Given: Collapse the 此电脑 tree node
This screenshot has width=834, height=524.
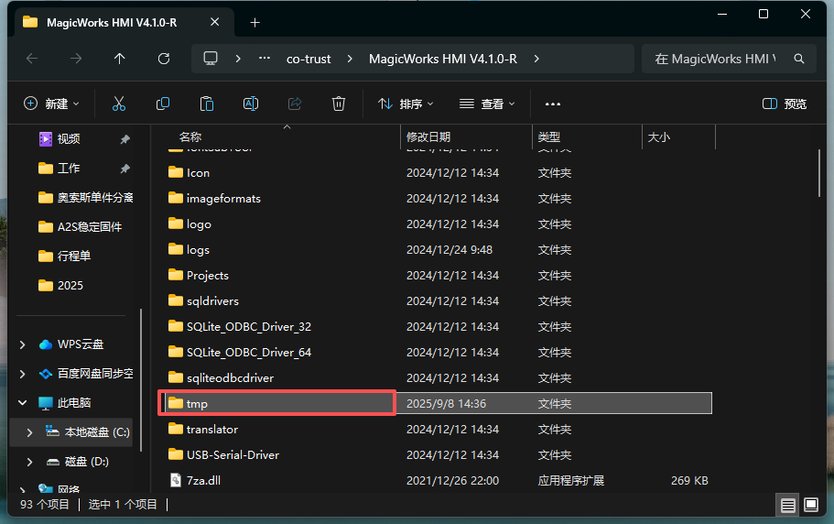Looking at the screenshot, I should coord(22,403).
